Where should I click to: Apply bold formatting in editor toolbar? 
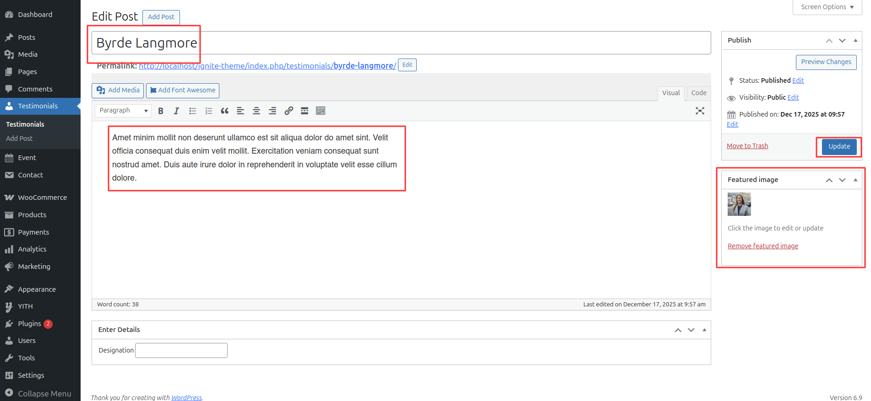click(x=161, y=111)
